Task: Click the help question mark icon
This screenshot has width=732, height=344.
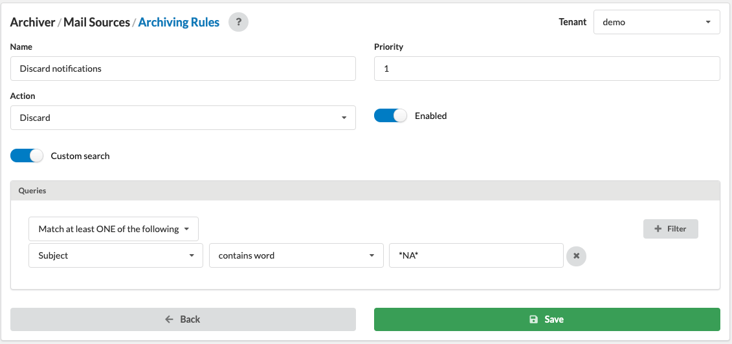Action: click(x=238, y=22)
